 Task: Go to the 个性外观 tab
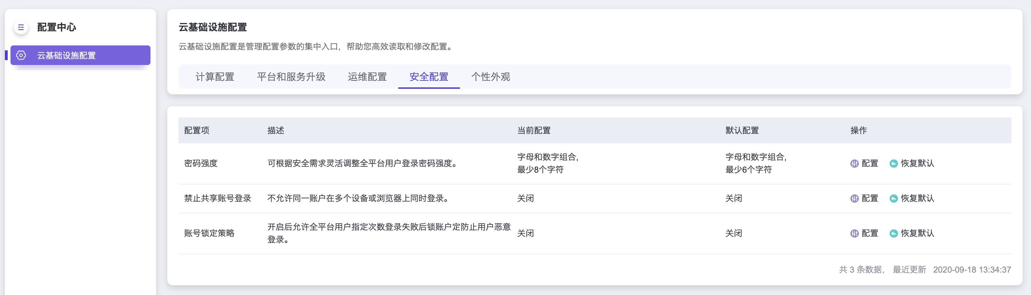click(490, 77)
